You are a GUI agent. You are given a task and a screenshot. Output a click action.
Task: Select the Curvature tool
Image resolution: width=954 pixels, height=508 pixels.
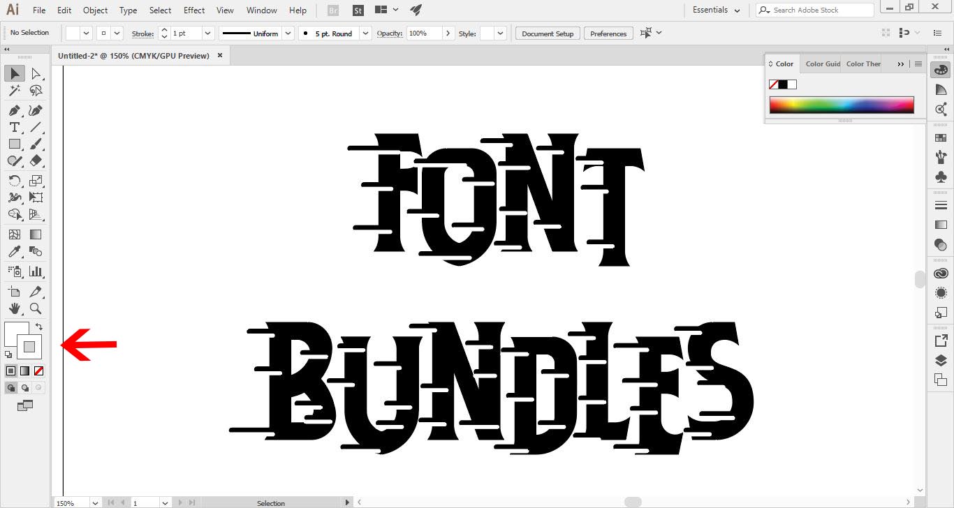(36, 110)
